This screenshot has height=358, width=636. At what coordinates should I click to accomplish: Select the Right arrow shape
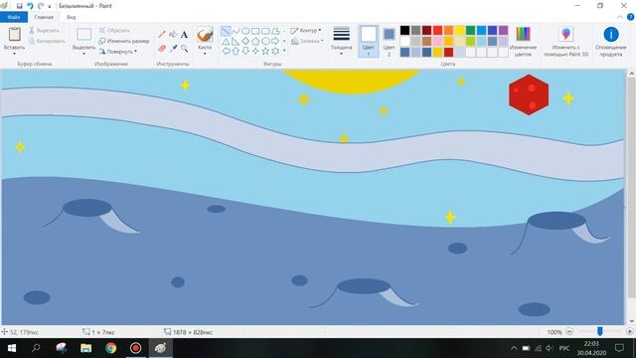tap(275, 41)
